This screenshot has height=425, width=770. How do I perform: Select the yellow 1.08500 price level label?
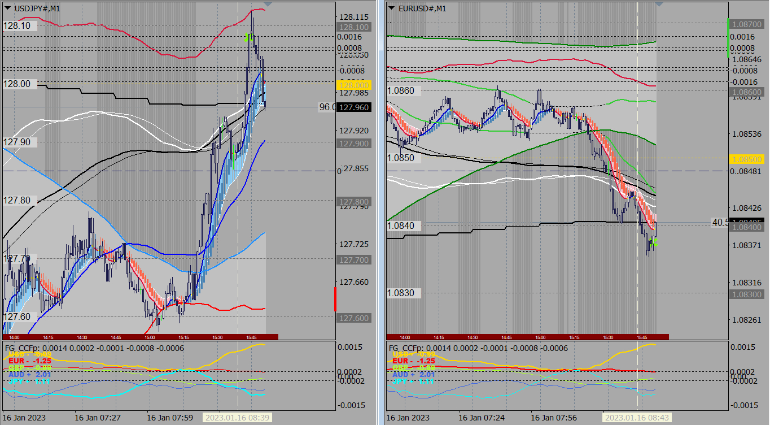(746, 159)
